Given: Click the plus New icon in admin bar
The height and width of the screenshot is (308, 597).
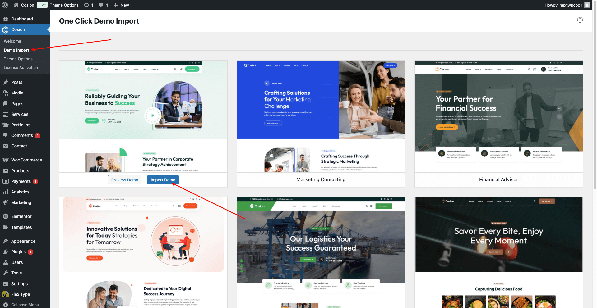Looking at the screenshot, I should point(116,5).
